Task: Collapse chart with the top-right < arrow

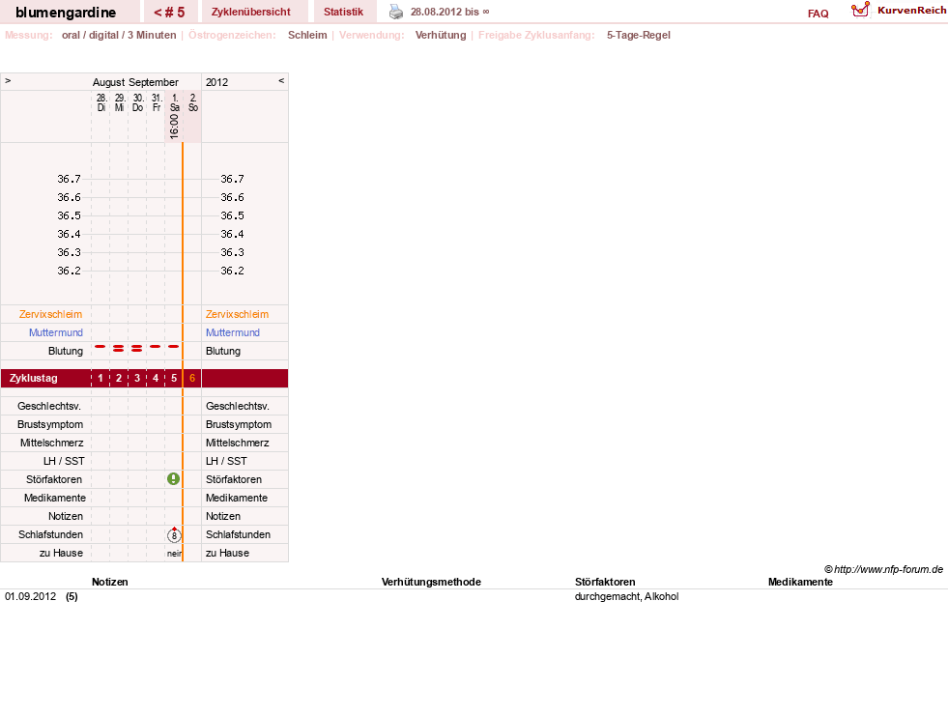Action: [281, 80]
